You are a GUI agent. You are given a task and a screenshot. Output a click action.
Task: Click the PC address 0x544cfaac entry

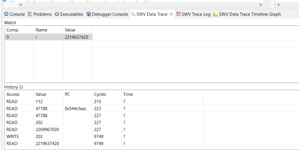coord(76,108)
